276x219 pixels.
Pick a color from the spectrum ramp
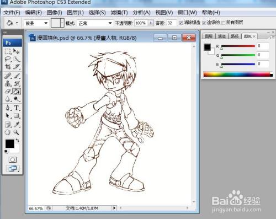point(238,74)
